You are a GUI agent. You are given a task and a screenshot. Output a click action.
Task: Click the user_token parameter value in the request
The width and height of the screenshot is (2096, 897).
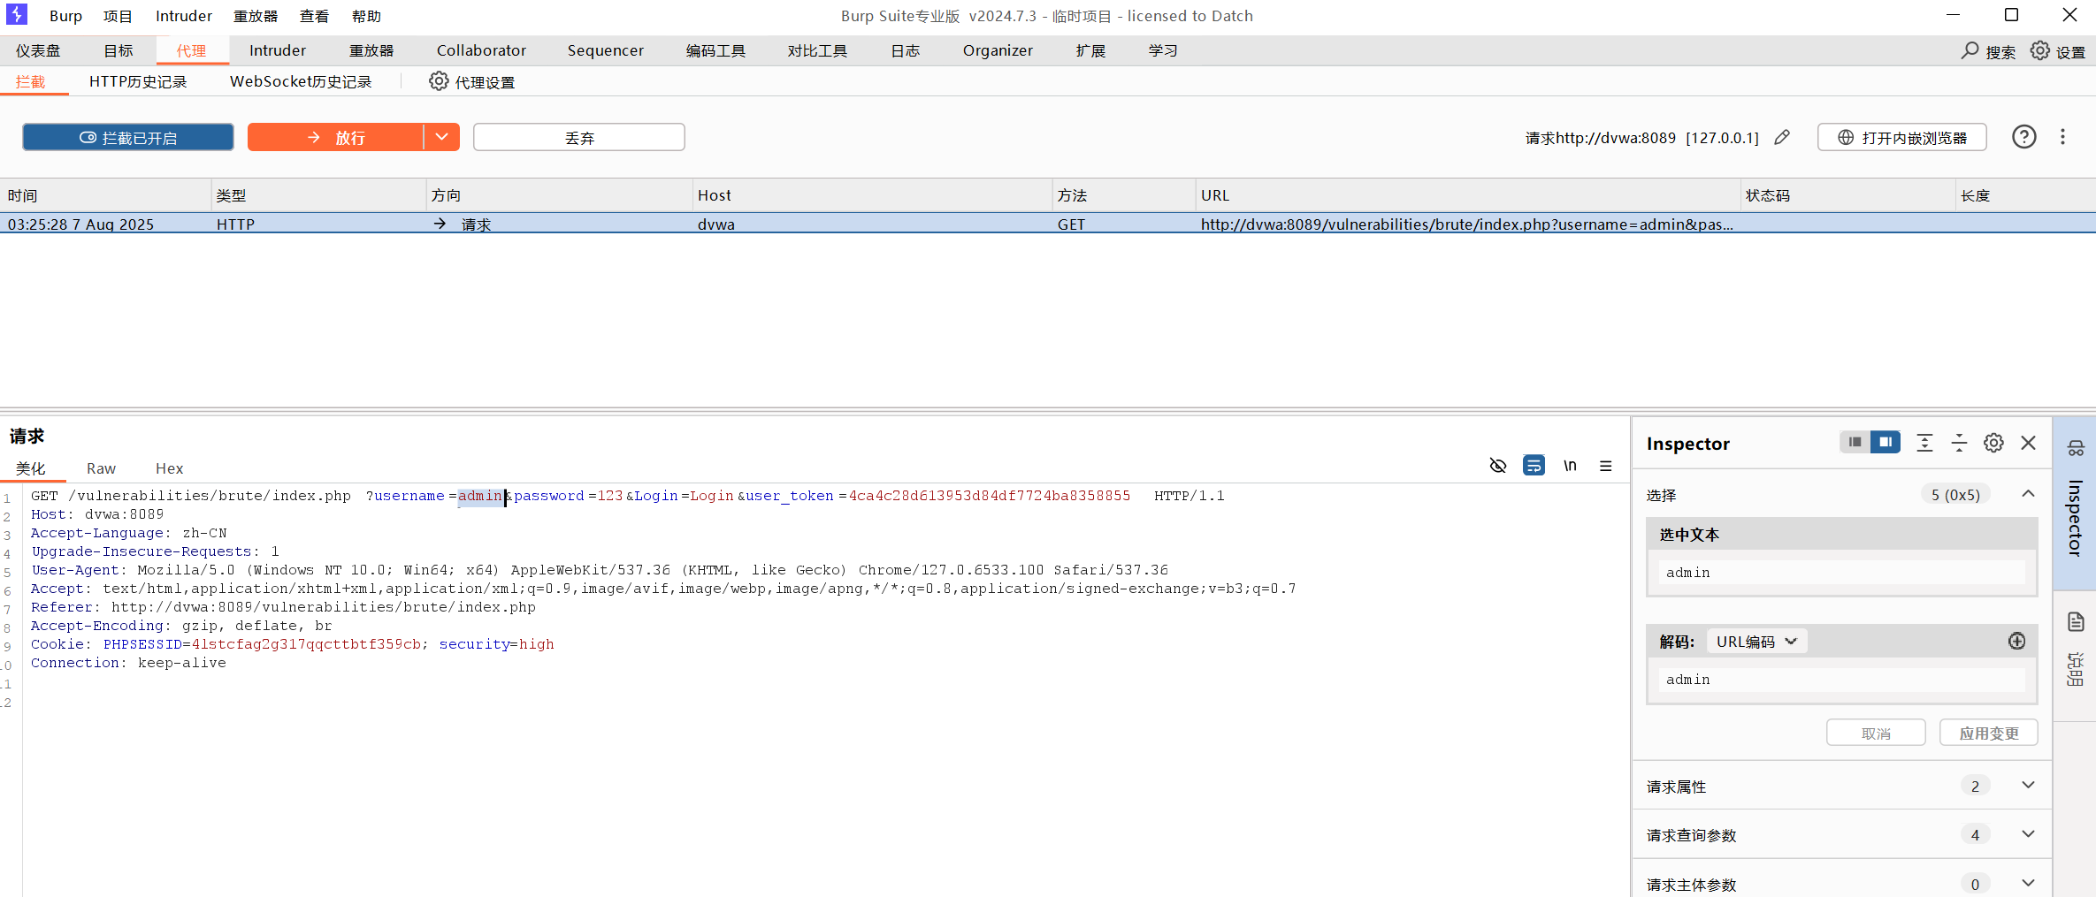(x=989, y=496)
